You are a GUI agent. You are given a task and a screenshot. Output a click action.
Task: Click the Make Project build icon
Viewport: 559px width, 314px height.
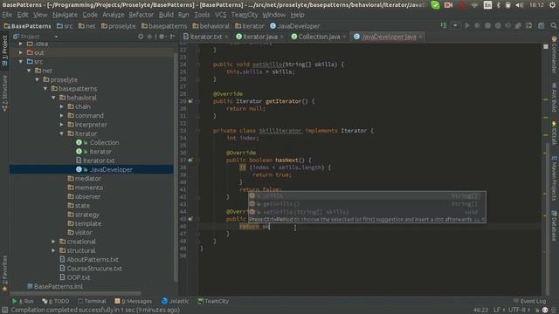pyautogui.click(x=444, y=25)
